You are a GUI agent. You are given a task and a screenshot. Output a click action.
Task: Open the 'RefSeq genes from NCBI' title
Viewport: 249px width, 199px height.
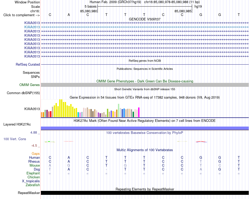(145, 61)
